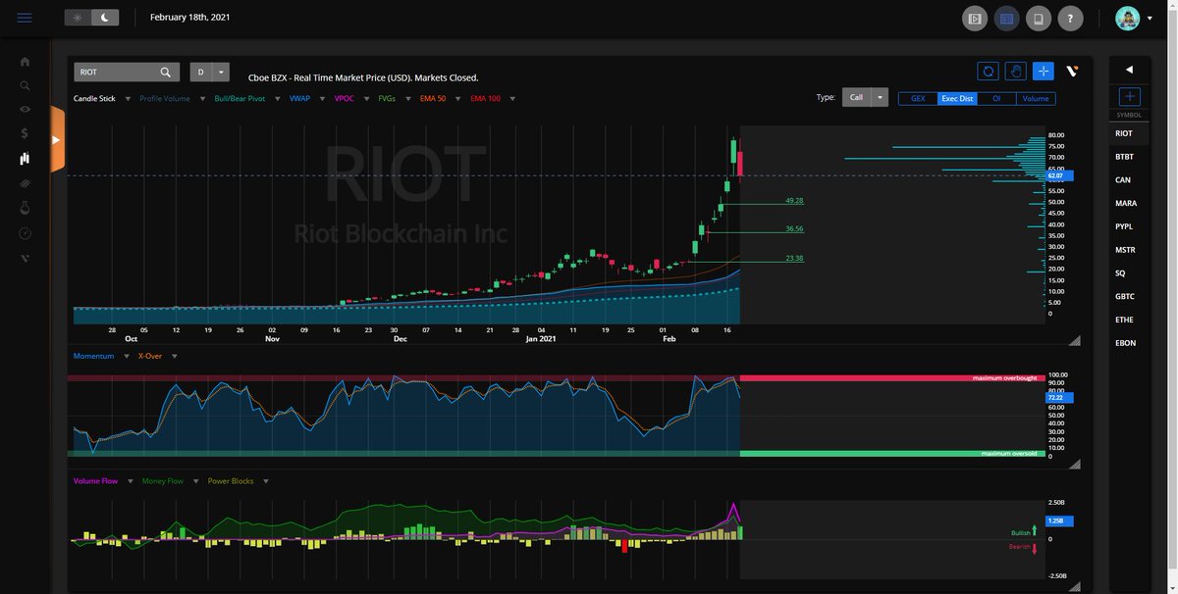Switch to dark theme moon toggle
The height and width of the screenshot is (594, 1178).
105,18
